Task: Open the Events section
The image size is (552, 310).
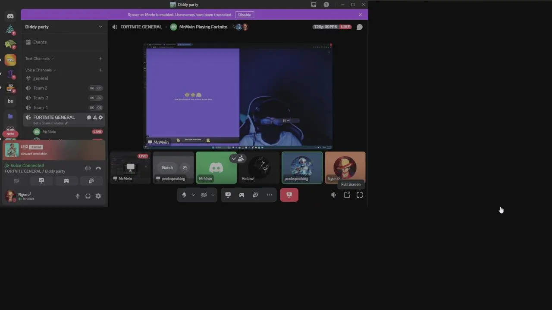Action: (x=64, y=42)
